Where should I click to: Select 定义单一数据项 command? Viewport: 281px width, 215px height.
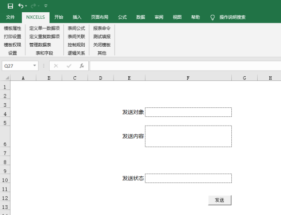[45, 28]
